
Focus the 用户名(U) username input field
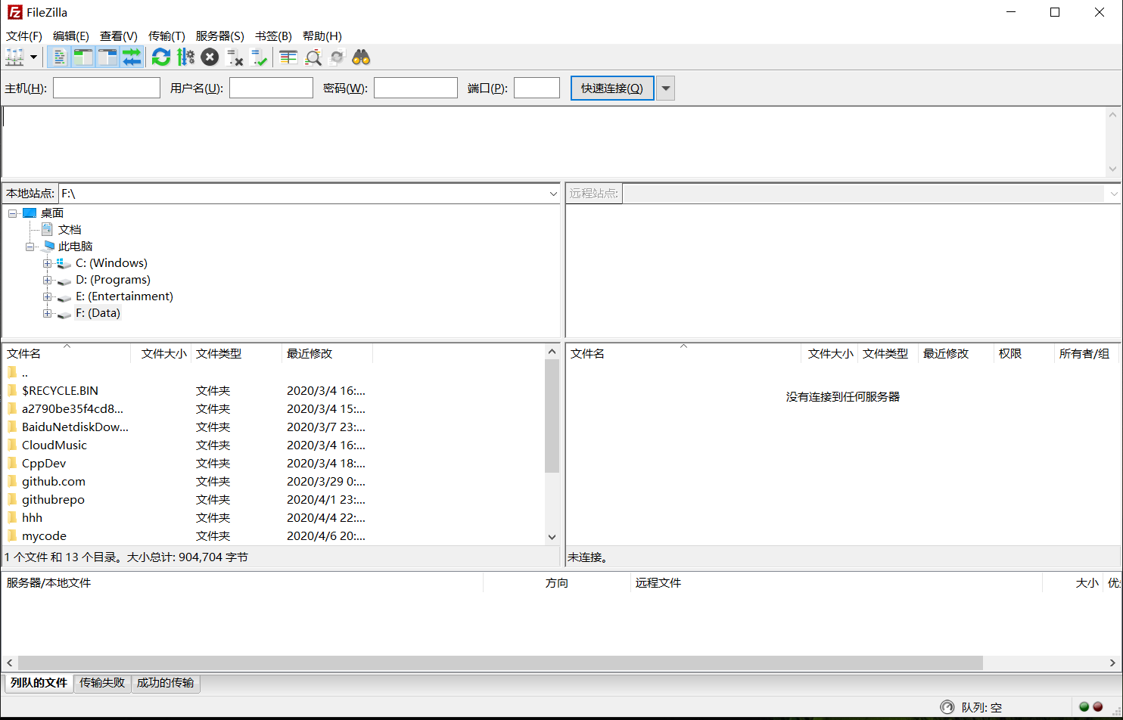point(271,88)
